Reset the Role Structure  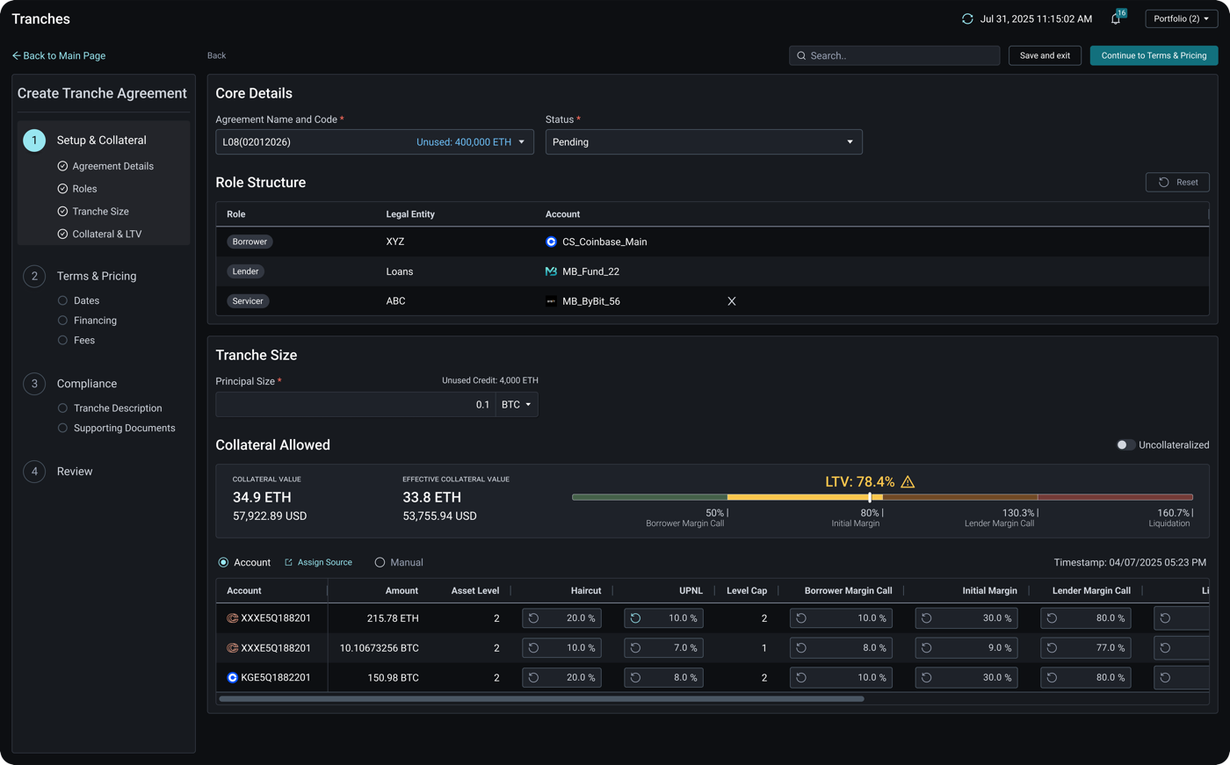(1177, 182)
